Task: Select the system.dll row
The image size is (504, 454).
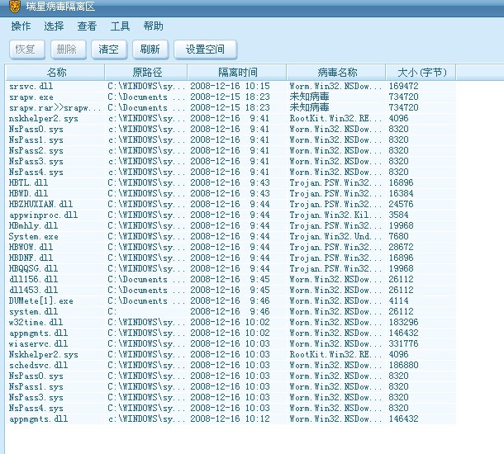Action: [231, 311]
